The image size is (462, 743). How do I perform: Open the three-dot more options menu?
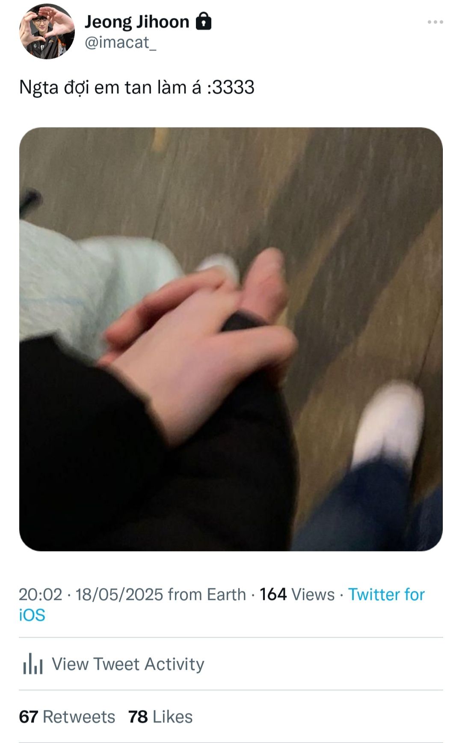435,22
